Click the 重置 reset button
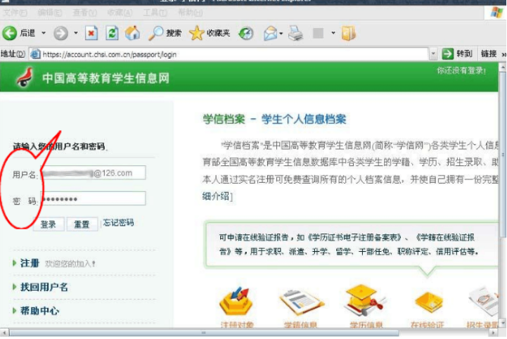This screenshot has width=507, height=339. 82,224
